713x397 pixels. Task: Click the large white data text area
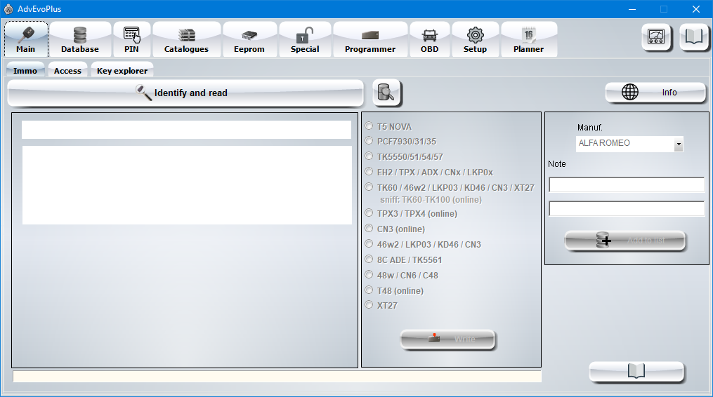[187, 185]
